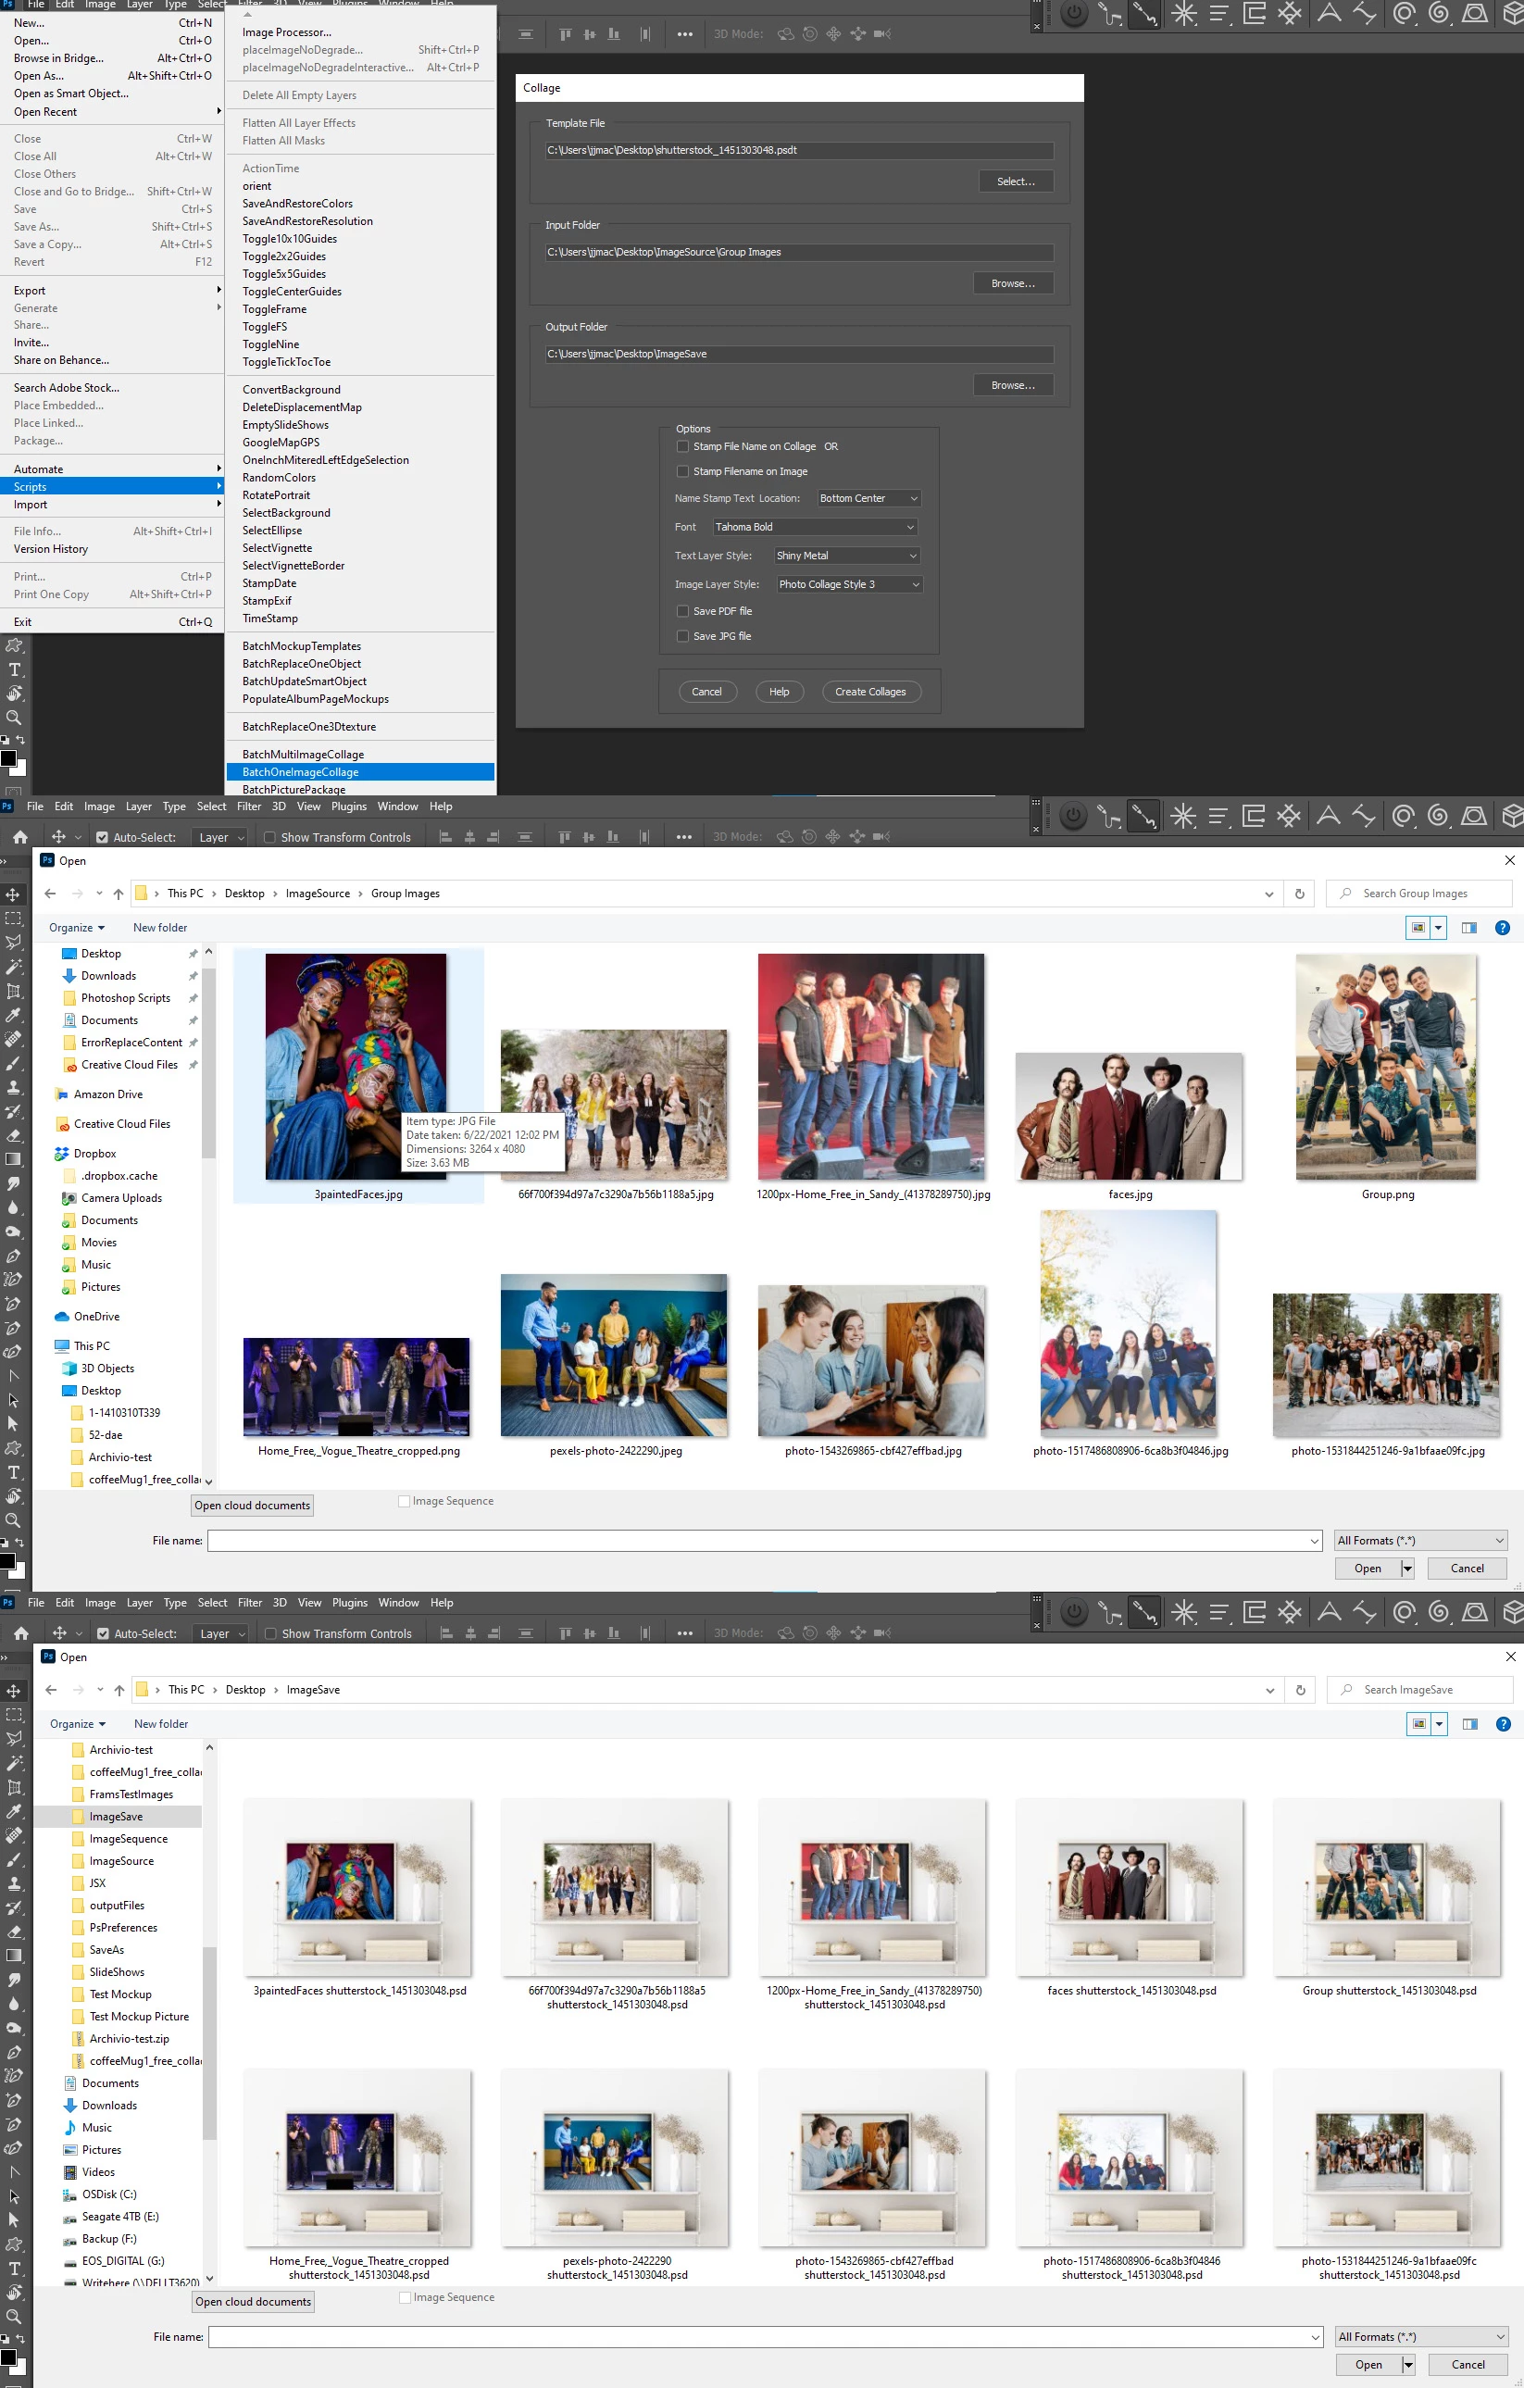Open the blue help icon in ImageSave dialog

(x=1504, y=1723)
